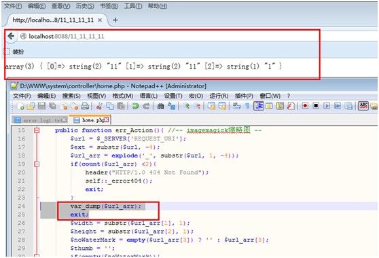Click the Save file floppy icon
This screenshot has width=379, height=258.
click(41, 106)
